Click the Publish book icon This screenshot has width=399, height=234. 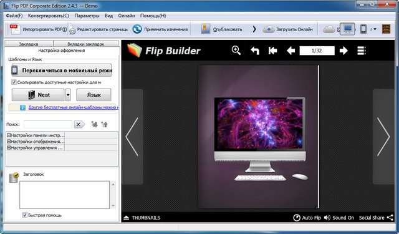click(206, 29)
